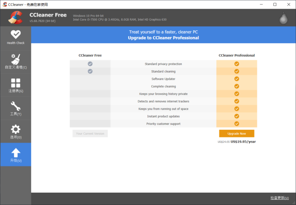Image resolution: width=296 pixels, height=205 pixels.
Task: Open the 选项 options section
Action: pos(16,131)
